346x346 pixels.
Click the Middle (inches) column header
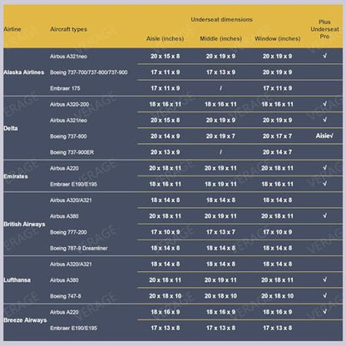[220, 38]
